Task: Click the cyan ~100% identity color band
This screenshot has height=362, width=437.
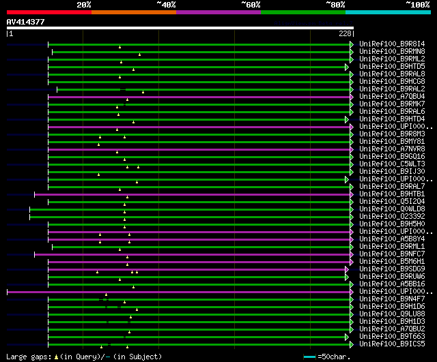Action: pos(389,12)
